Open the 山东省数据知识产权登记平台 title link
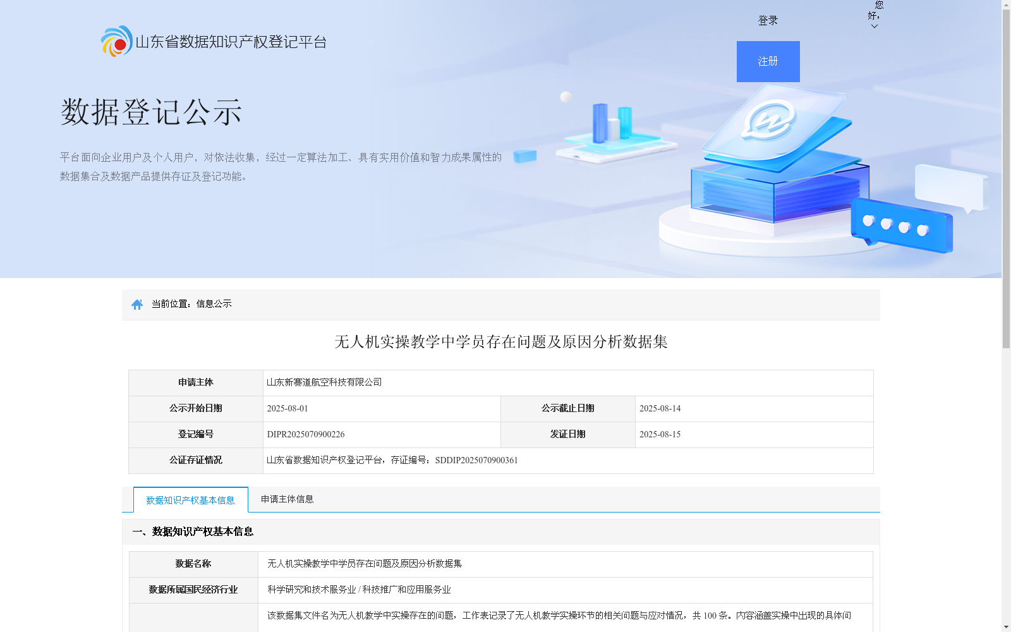Screen dimensions: 1011x632 click(x=231, y=42)
